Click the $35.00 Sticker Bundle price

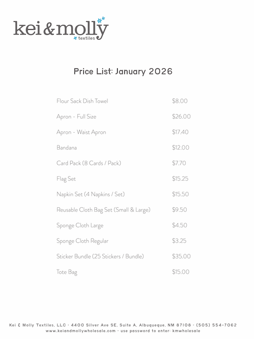click(x=181, y=256)
